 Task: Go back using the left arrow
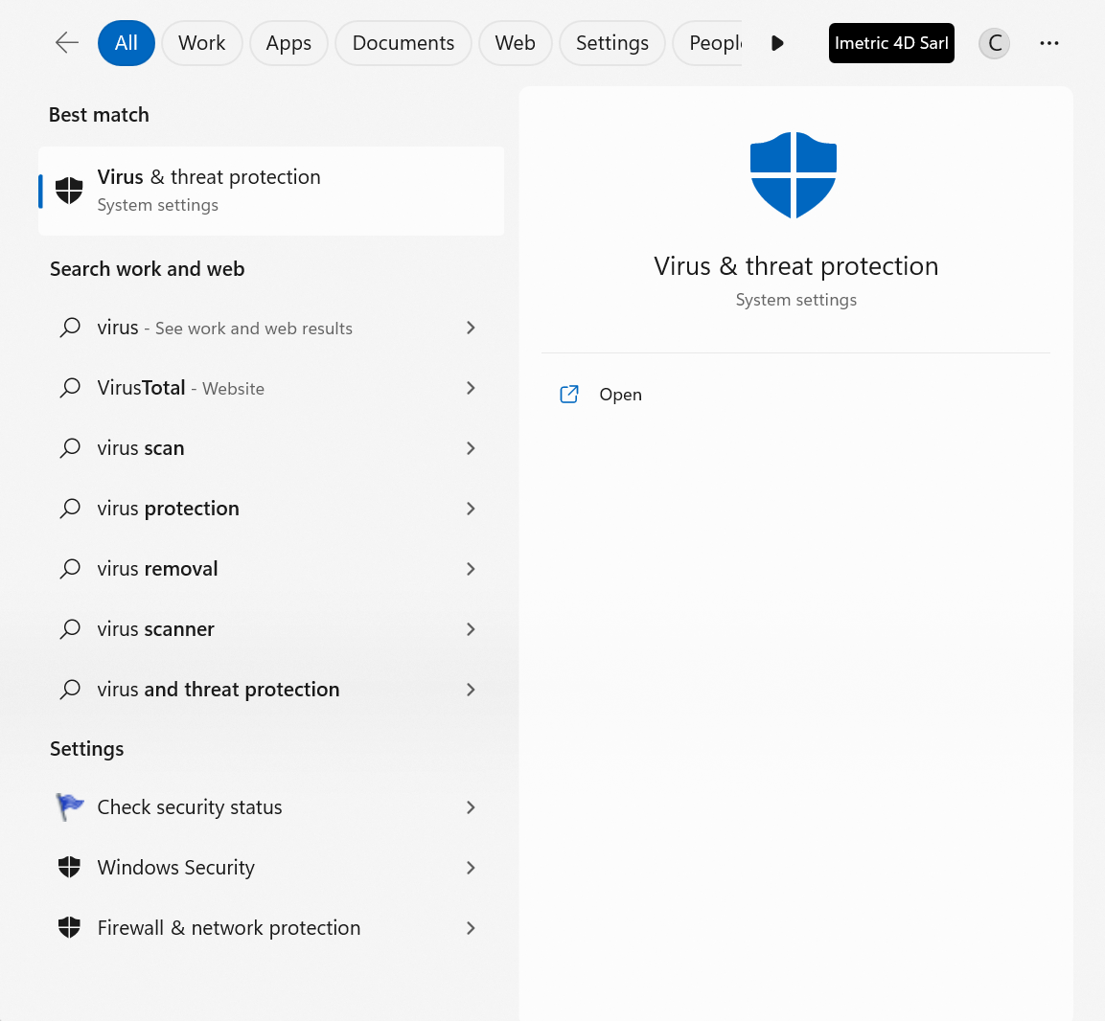click(x=67, y=43)
